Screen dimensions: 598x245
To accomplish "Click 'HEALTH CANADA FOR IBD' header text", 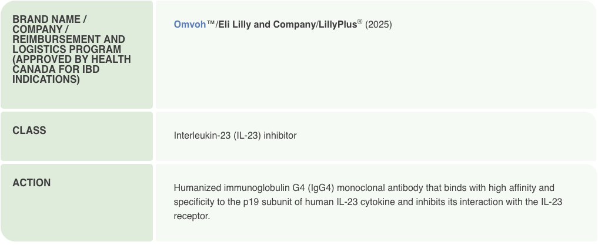I will click(56, 69).
